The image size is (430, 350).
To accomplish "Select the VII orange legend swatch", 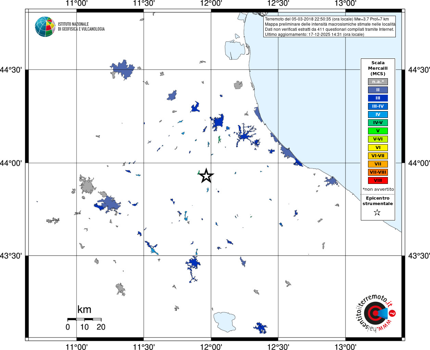I will pos(378,164).
